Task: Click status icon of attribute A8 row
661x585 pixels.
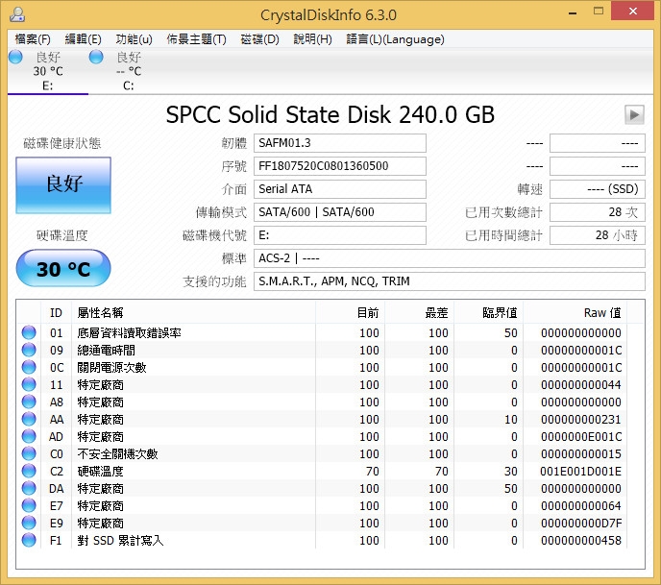Action: (29, 402)
